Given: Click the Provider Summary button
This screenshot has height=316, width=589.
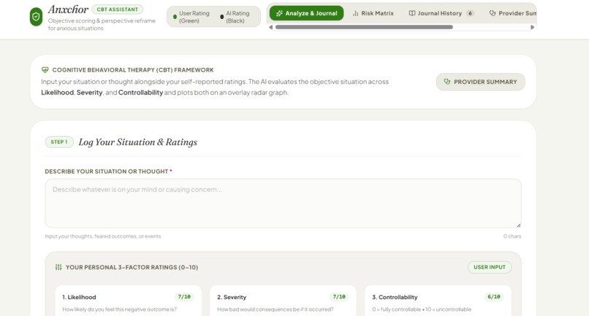Looking at the screenshot, I should (480, 82).
